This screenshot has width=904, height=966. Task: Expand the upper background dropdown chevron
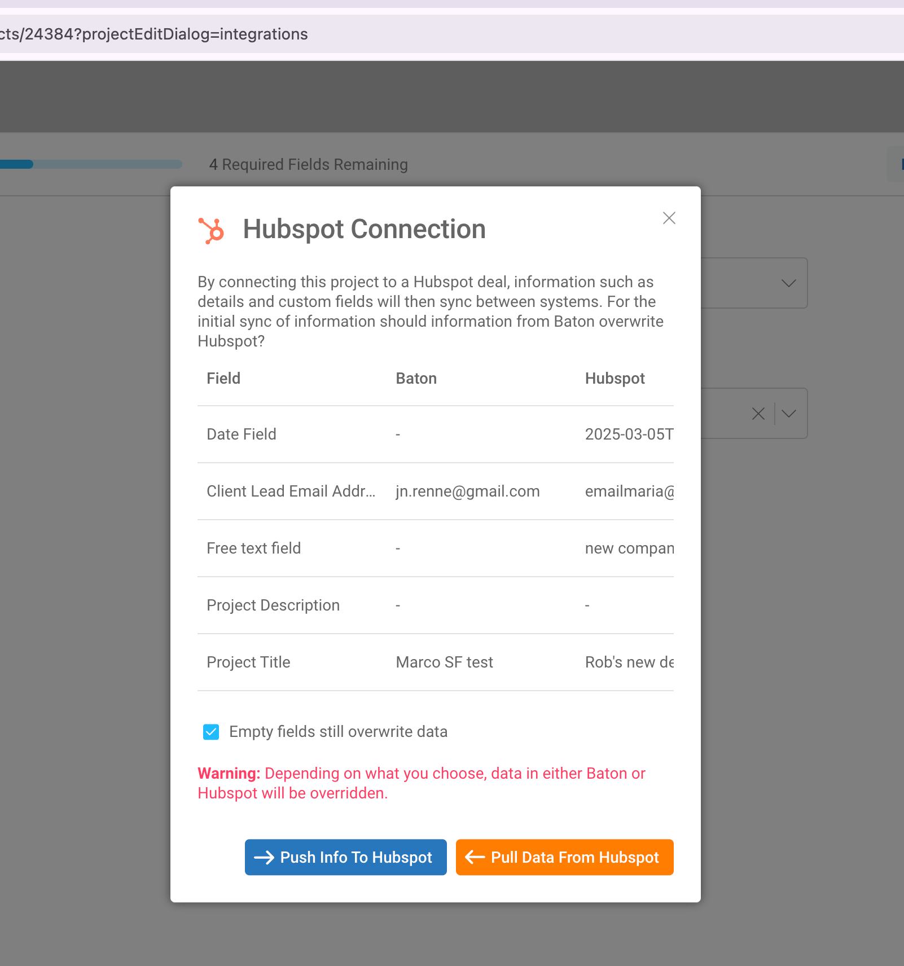tap(789, 283)
